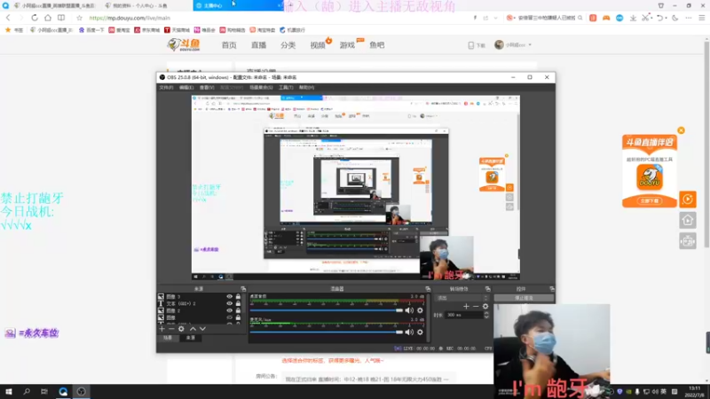
Task: Open Douyu 鱼吧 nav link
Action: [376, 45]
